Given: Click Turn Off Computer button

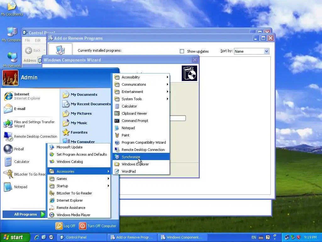Looking at the screenshot, I should pyautogui.click(x=97, y=226).
